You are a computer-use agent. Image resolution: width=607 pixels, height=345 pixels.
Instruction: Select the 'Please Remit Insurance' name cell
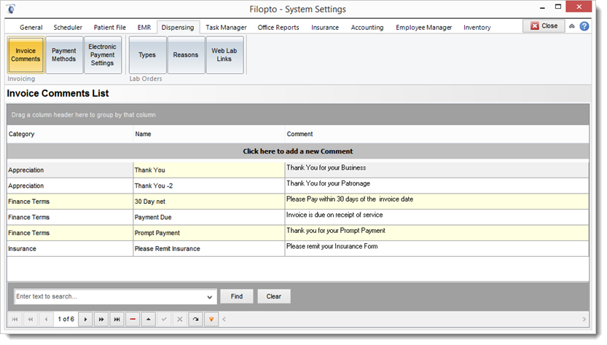(209, 249)
